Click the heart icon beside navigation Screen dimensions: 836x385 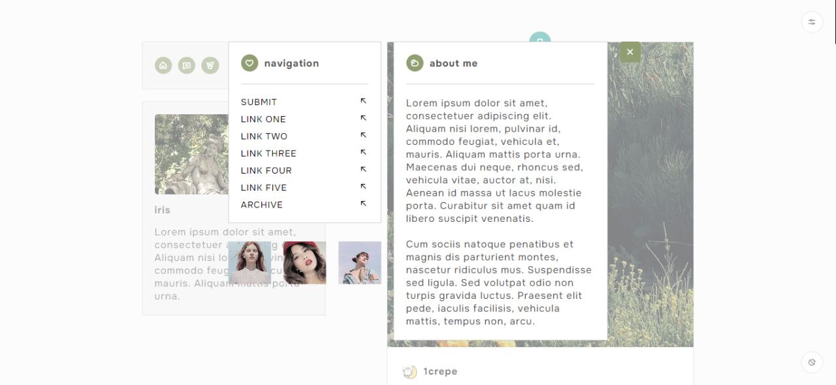tap(249, 63)
